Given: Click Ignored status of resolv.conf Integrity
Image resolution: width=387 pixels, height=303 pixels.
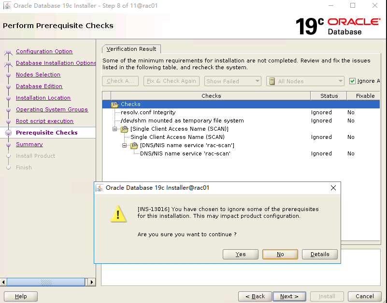Looking at the screenshot, I should [x=321, y=112].
